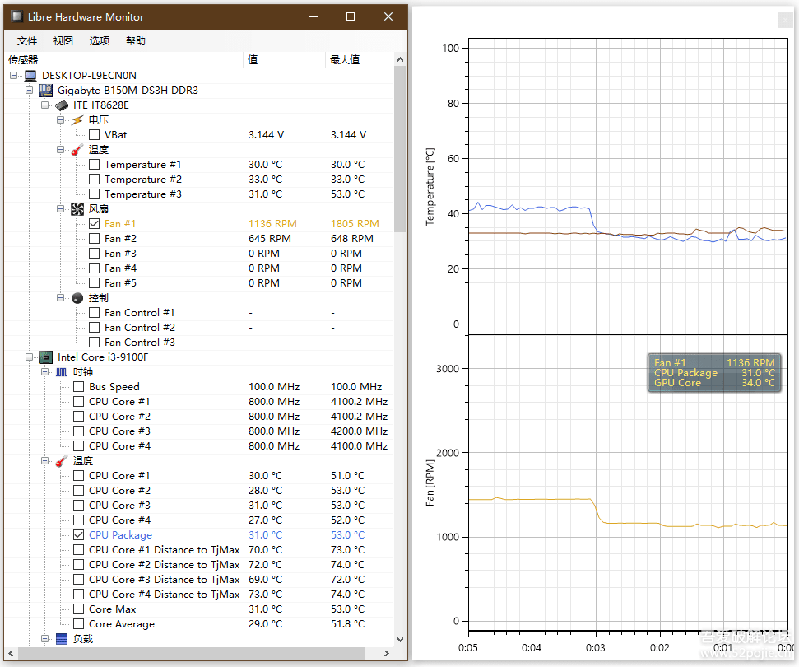Collapse the ITE IT8628E tree branch

(44, 105)
